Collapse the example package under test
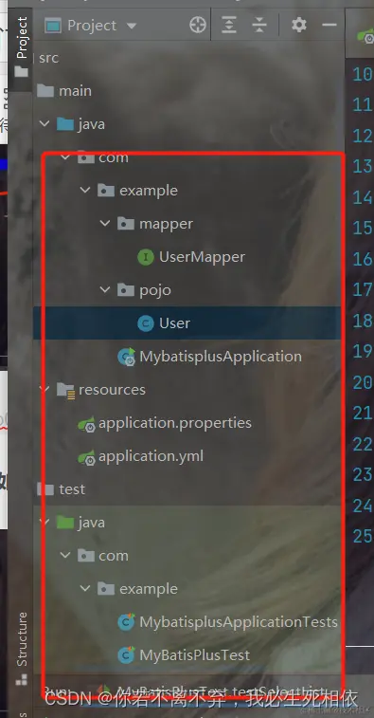 point(85,589)
